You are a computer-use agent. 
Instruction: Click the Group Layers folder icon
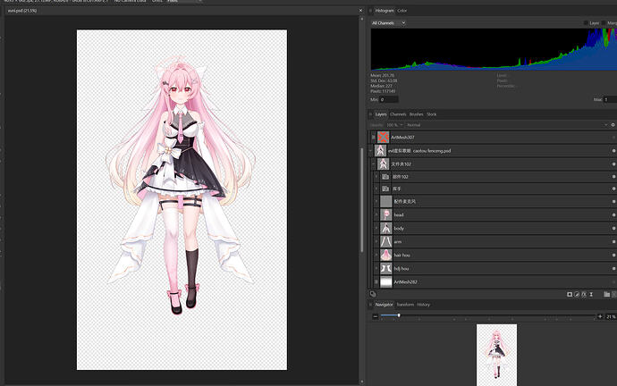point(607,294)
